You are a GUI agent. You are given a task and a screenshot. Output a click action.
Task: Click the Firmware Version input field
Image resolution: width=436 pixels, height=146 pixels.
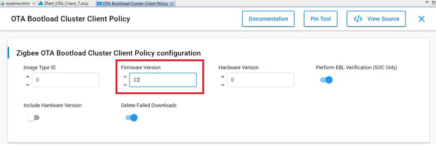pyautogui.click(x=163, y=80)
